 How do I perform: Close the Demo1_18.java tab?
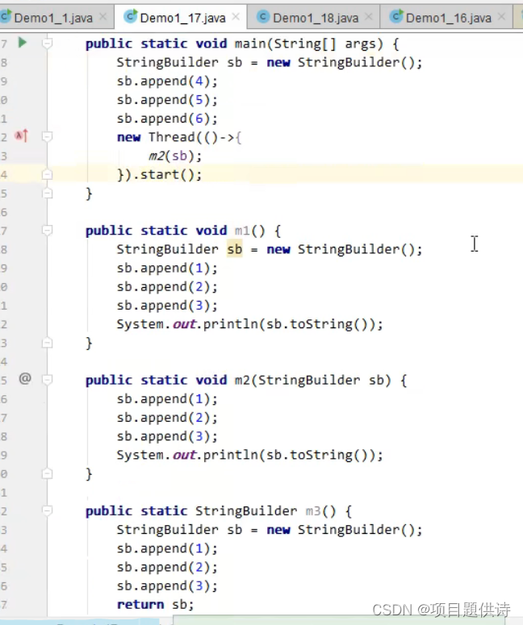pyautogui.click(x=369, y=17)
